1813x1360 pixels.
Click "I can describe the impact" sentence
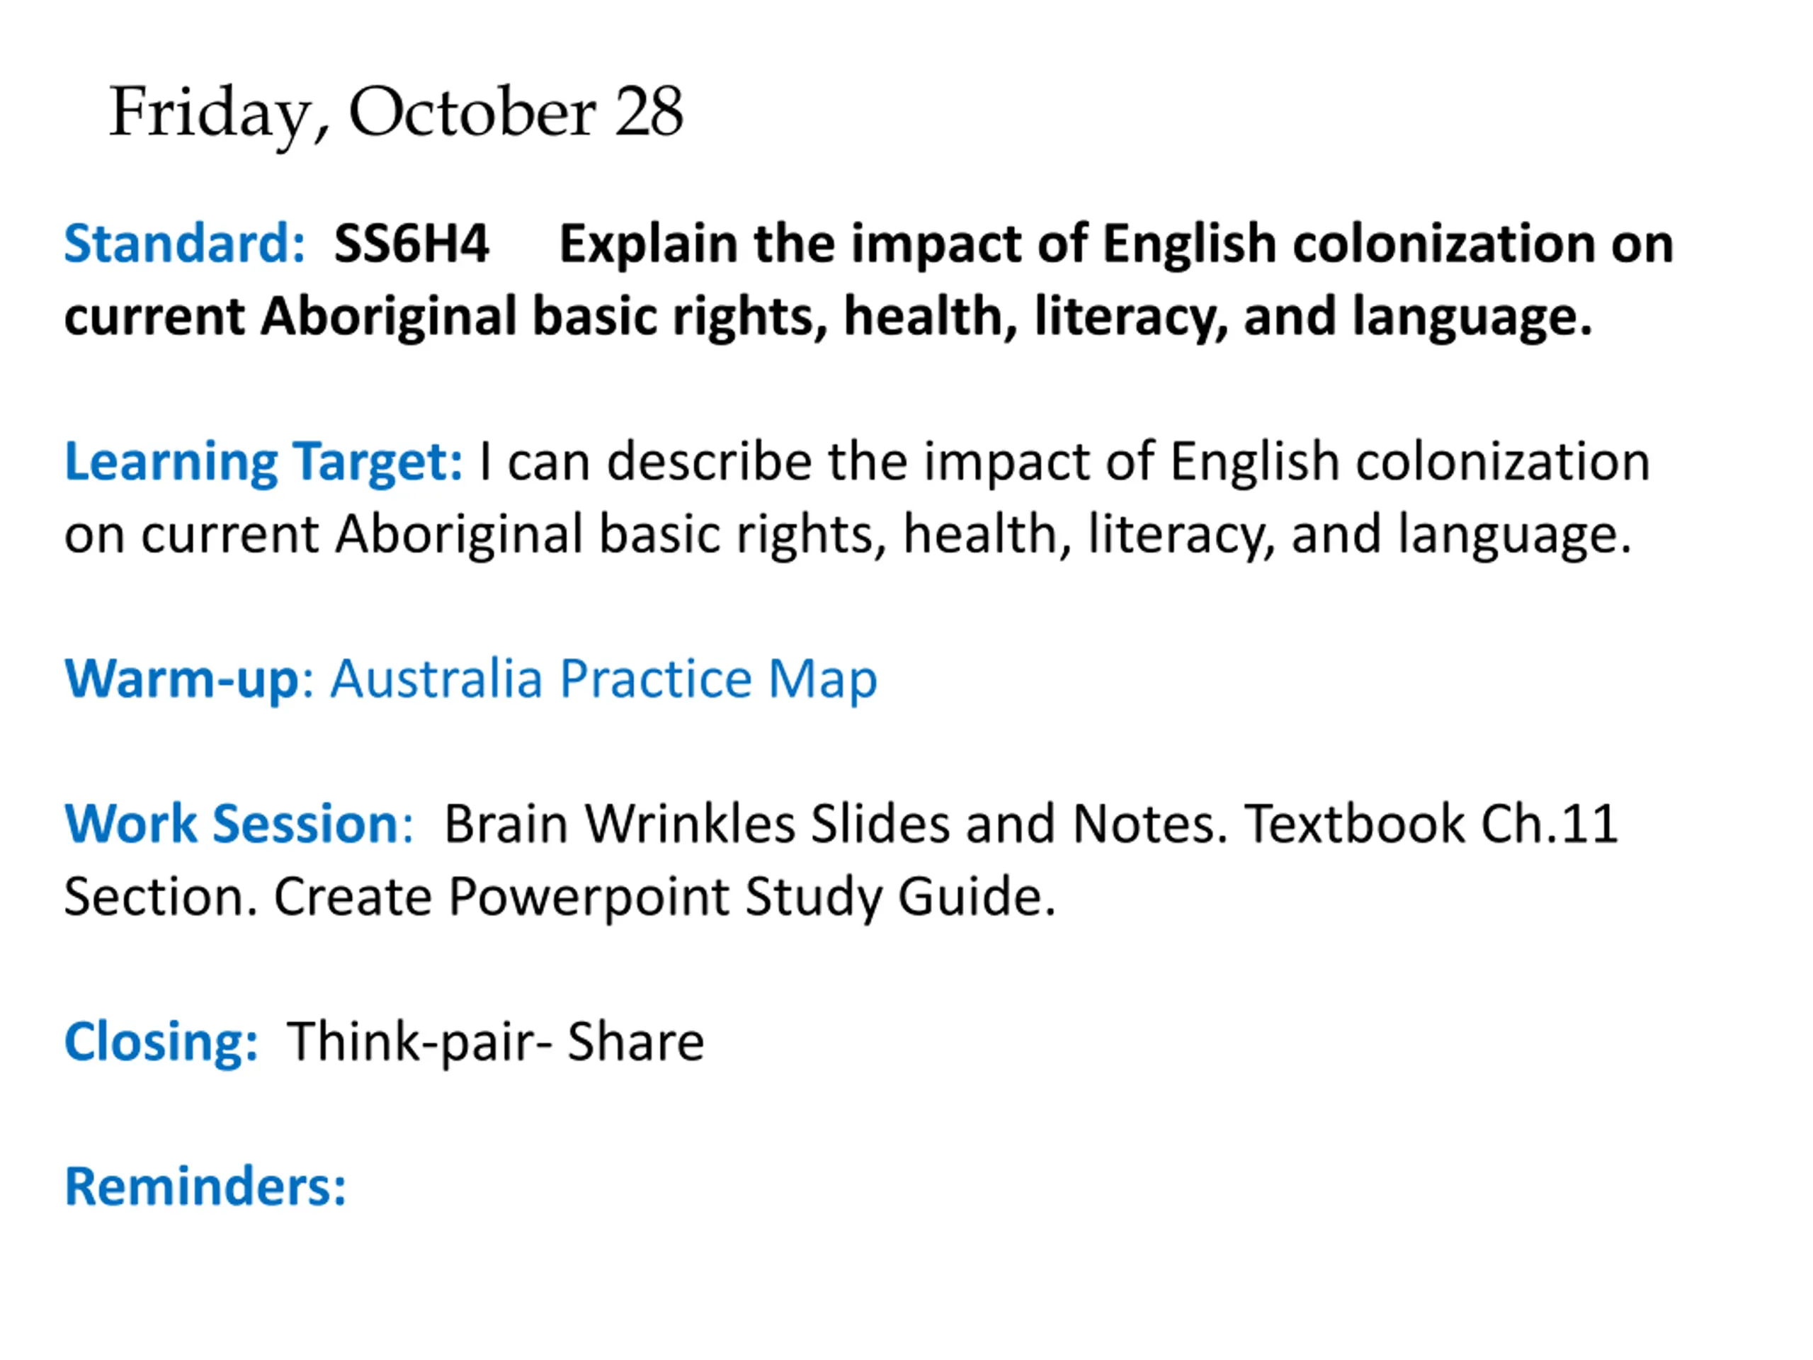pyautogui.click(x=1064, y=462)
